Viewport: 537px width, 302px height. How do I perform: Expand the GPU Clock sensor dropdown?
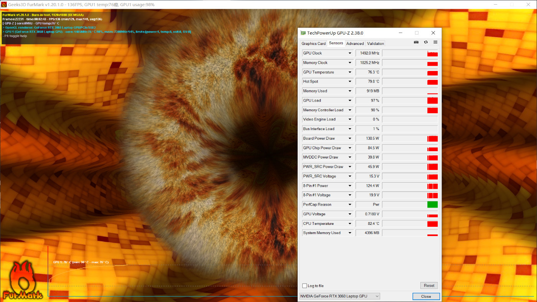coord(350,53)
